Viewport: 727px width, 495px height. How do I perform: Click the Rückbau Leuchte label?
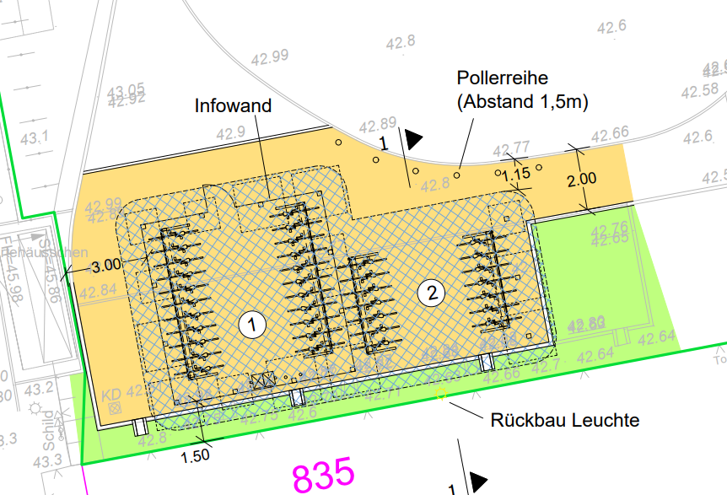pos(565,420)
